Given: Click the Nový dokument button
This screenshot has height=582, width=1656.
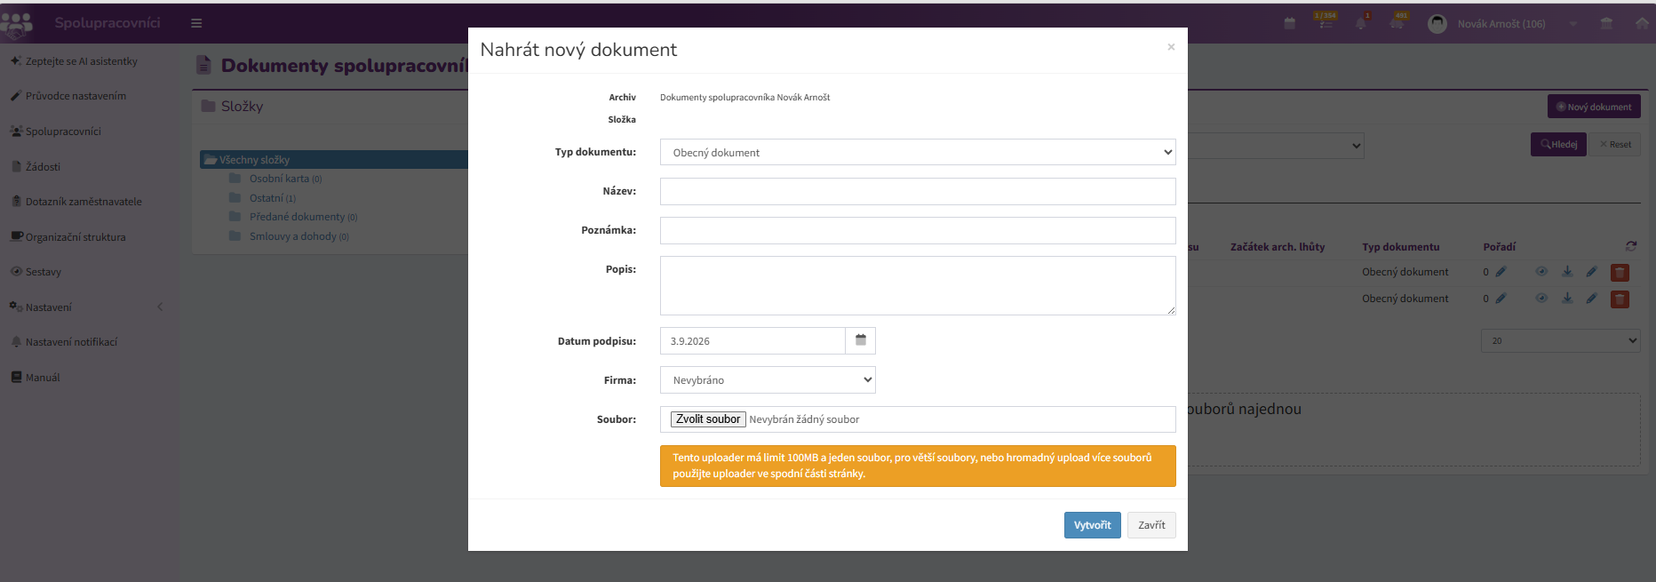Looking at the screenshot, I should pyautogui.click(x=1594, y=107).
